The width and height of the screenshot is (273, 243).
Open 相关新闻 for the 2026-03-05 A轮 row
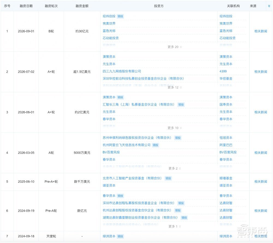tap(261, 153)
